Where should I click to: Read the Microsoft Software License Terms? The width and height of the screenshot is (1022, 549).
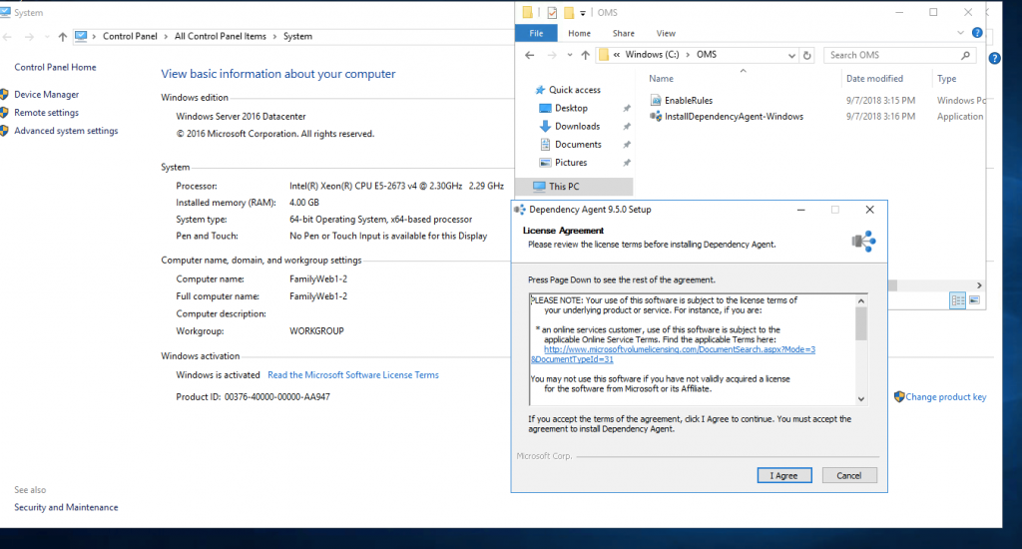pyautogui.click(x=352, y=375)
